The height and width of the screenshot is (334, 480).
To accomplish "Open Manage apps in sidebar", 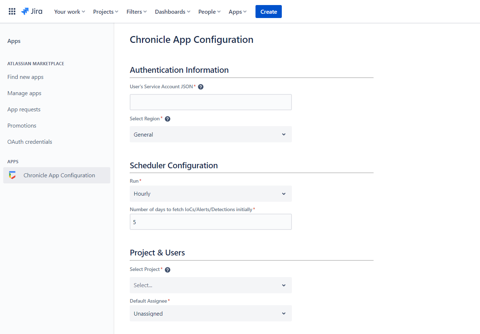I will 24,93.
